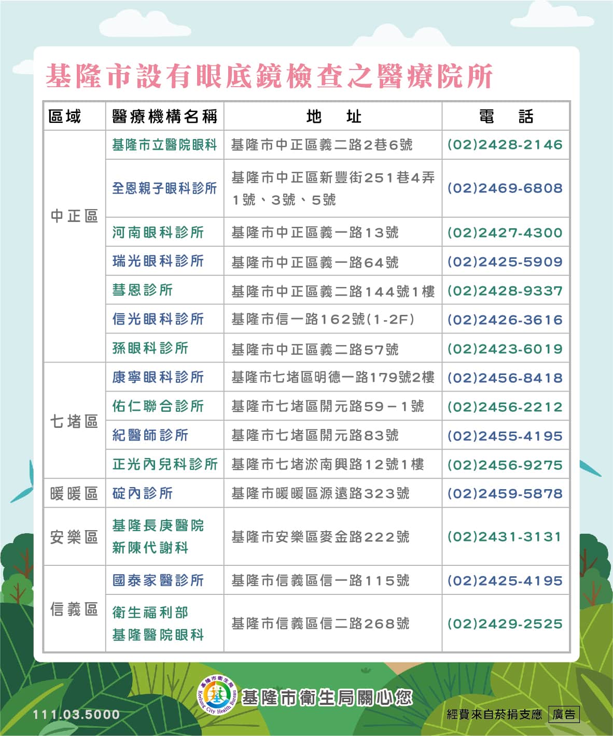
Task: Click clinic name 國泰家醫診所
Action: coord(158,580)
